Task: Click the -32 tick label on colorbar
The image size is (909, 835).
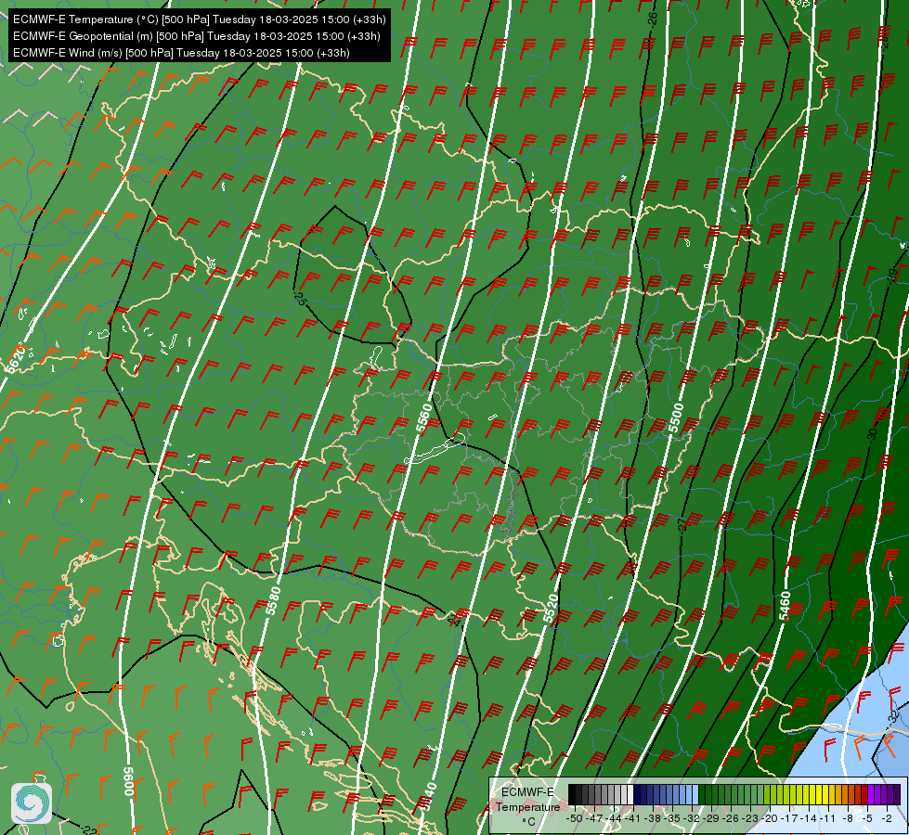Action: (693, 818)
